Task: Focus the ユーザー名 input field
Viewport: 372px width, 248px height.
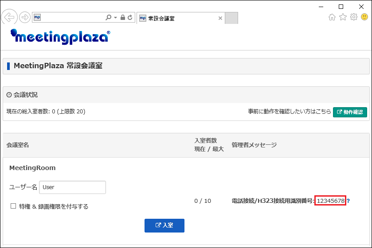Action: click(72, 187)
